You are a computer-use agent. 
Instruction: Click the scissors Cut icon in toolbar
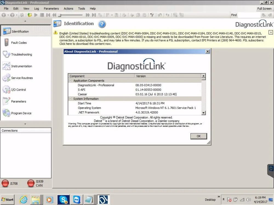tap(132, 15)
